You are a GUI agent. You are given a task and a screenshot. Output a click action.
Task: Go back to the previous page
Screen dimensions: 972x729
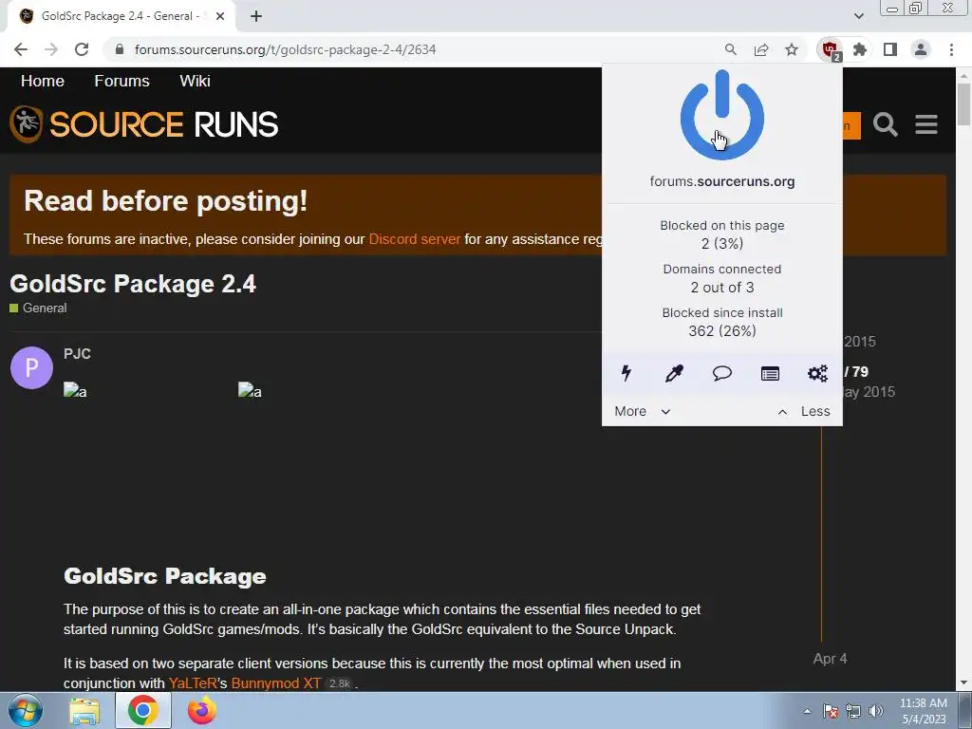point(21,49)
